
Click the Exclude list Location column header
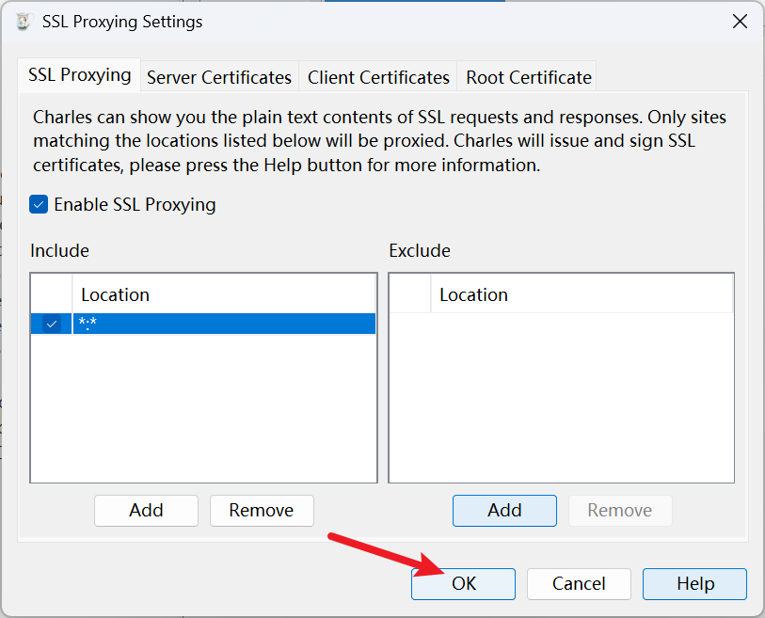[x=582, y=294]
